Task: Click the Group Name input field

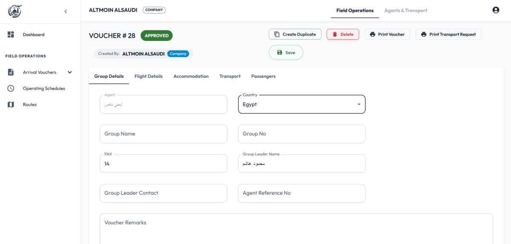Action: pyautogui.click(x=163, y=134)
